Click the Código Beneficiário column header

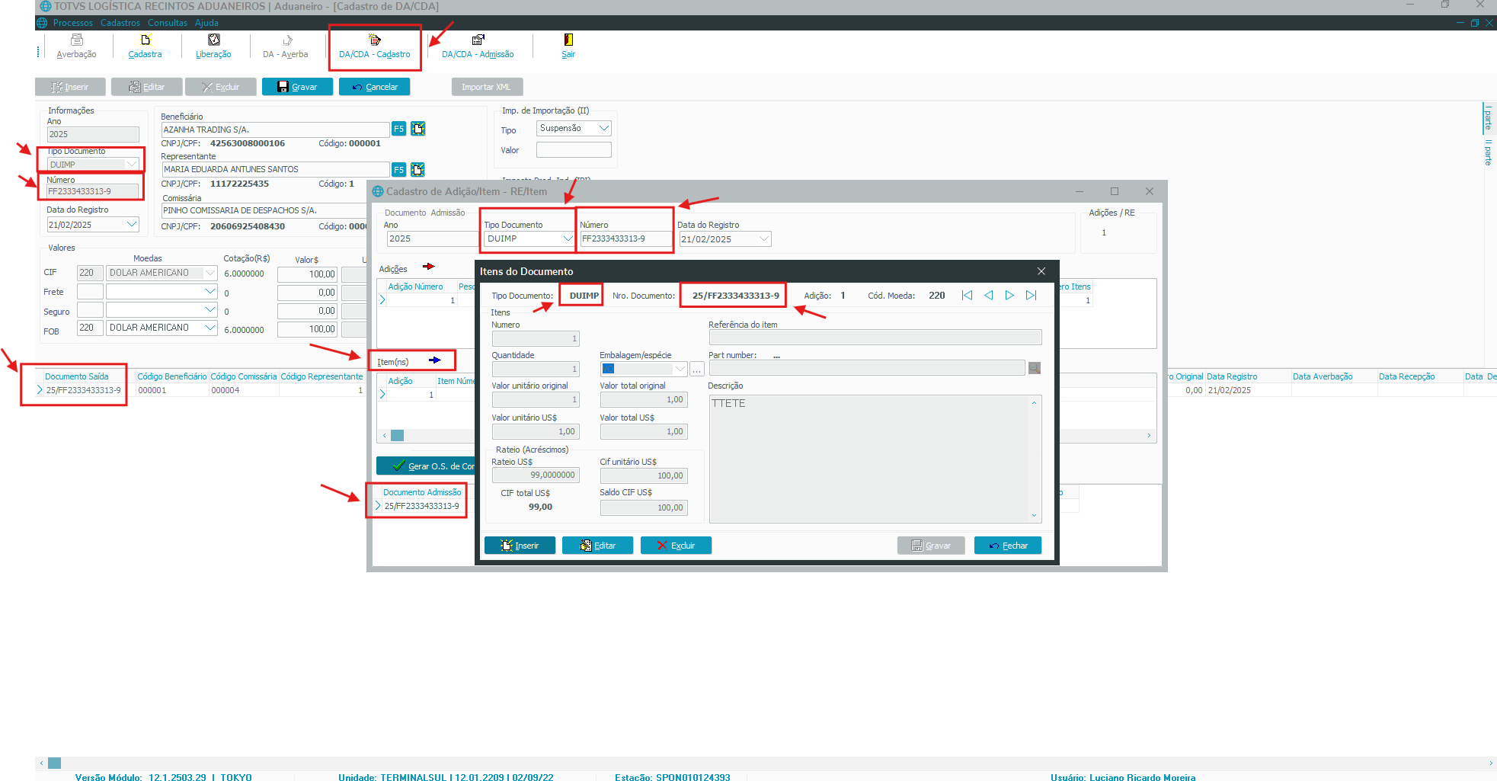(x=172, y=376)
